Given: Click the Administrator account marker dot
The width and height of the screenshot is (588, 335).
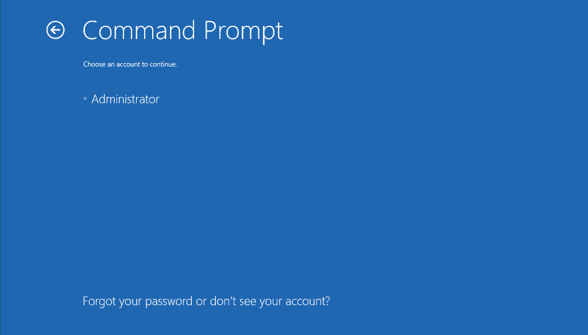Looking at the screenshot, I should point(84,99).
